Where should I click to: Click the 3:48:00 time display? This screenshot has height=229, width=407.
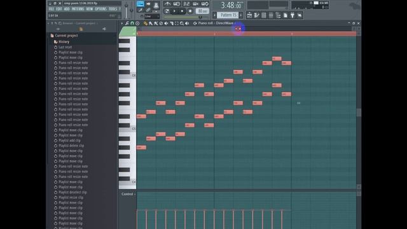point(231,6)
